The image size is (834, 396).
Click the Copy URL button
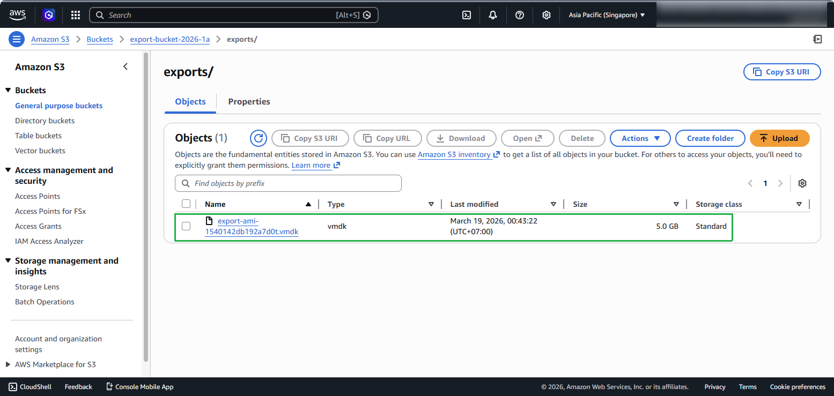pyautogui.click(x=388, y=138)
